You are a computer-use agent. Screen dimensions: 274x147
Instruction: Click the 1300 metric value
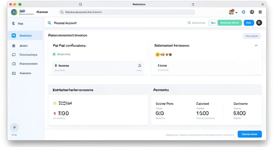pyautogui.click(x=203, y=114)
